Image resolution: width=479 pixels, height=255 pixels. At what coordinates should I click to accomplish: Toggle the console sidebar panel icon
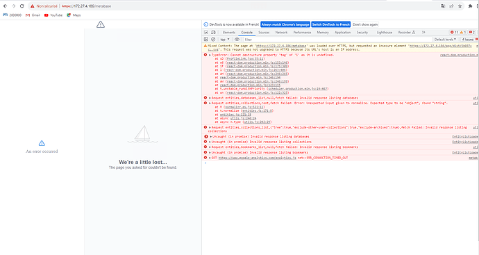point(206,40)
